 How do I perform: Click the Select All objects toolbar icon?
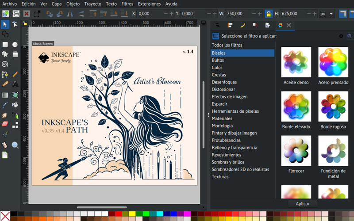(6, 14)
